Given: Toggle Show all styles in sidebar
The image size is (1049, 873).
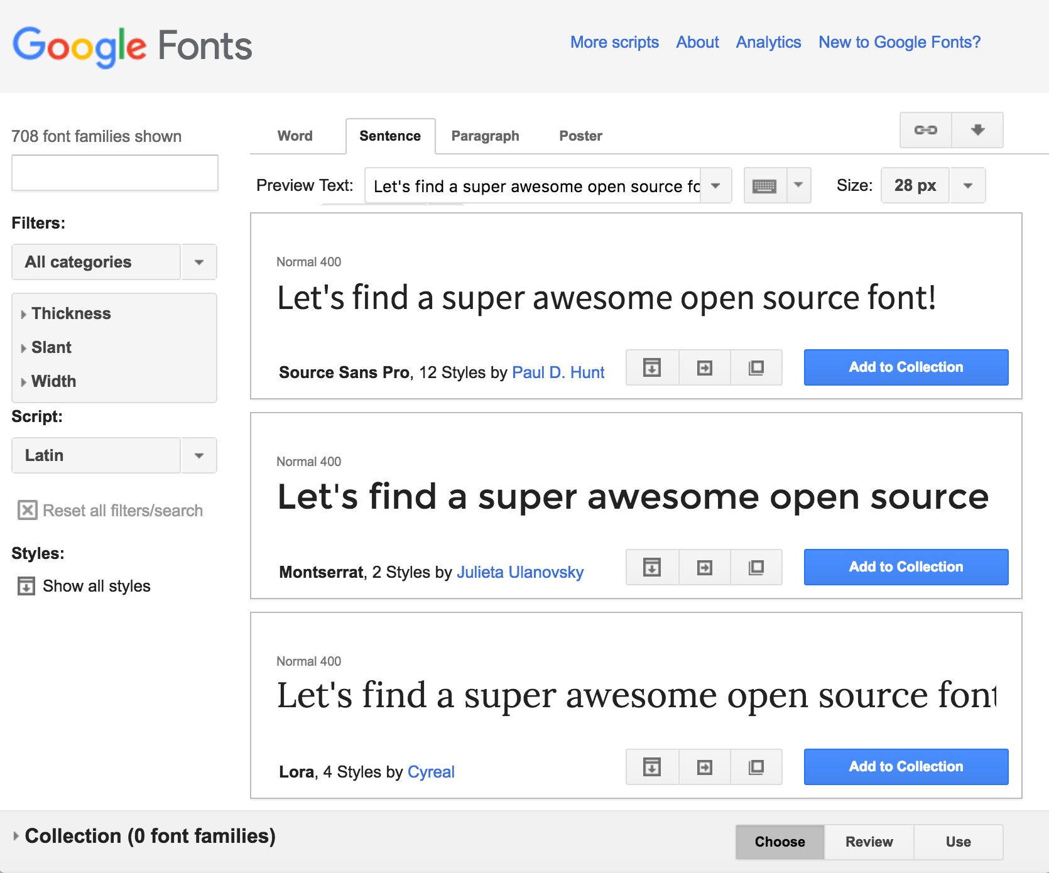Looking at the screenshot, I should [x=84, y=586].
